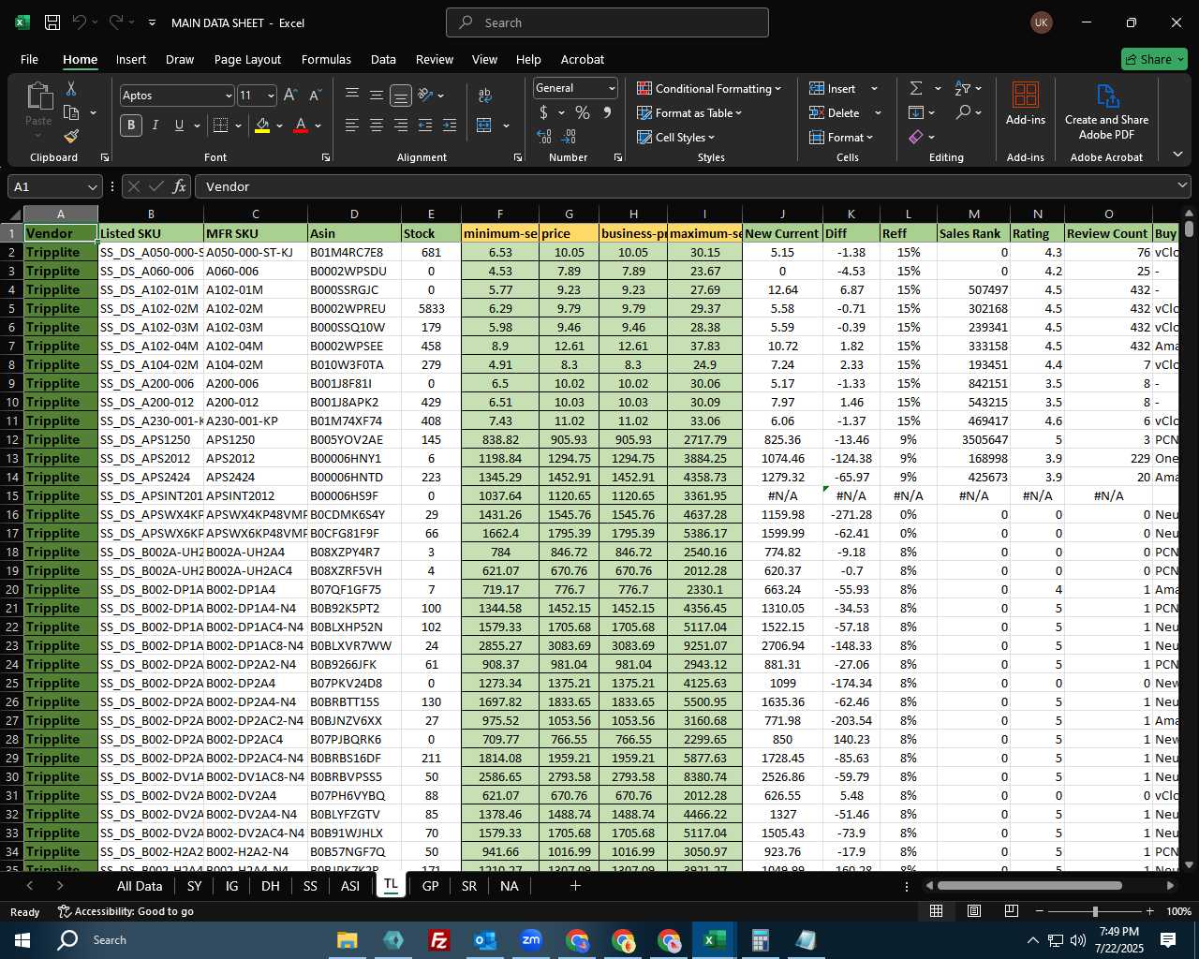The width and height of the screenshot is (1199, 959).
Task: Click the Save icon in title bar
Action: (x=52, y=22)
